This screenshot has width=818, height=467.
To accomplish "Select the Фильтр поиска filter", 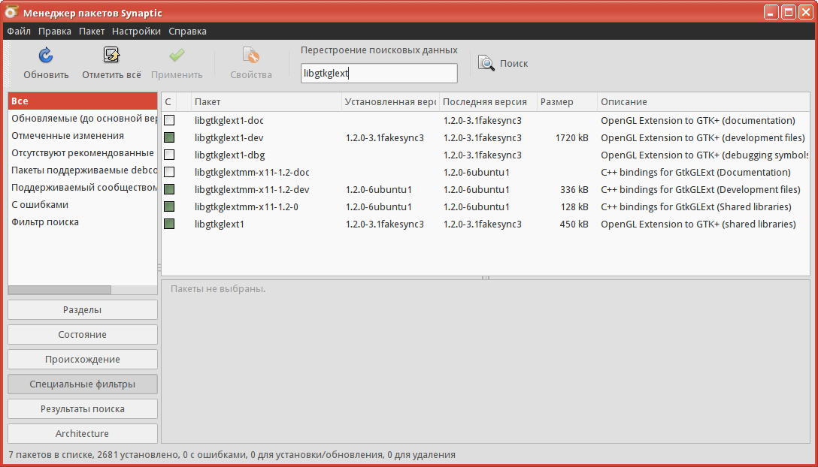I will [83, 222].
